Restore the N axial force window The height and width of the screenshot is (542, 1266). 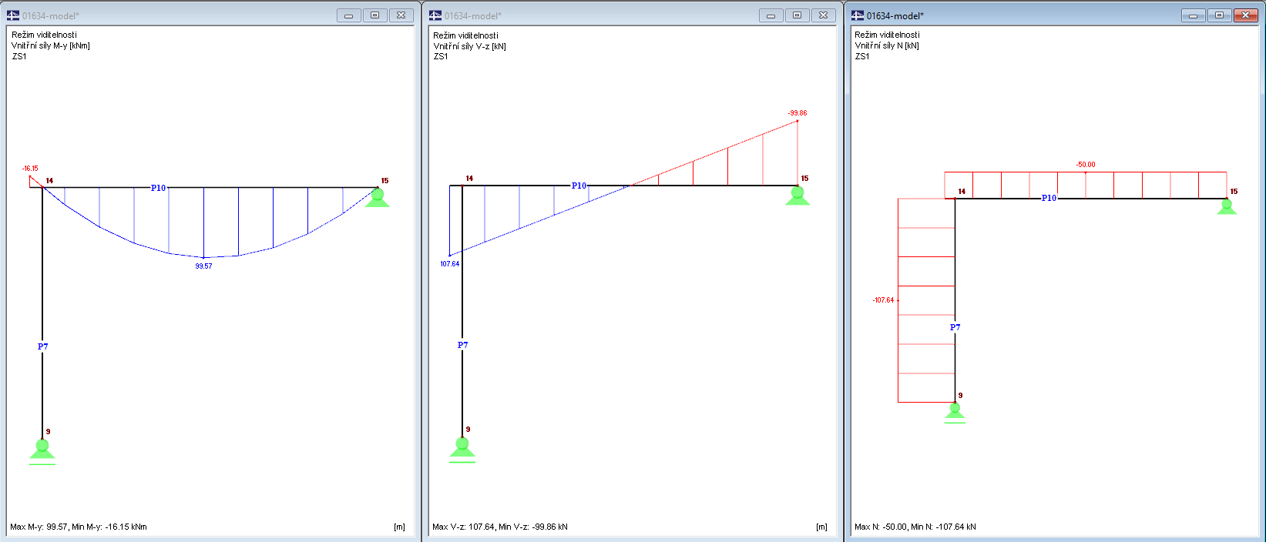click(1220, 15)
